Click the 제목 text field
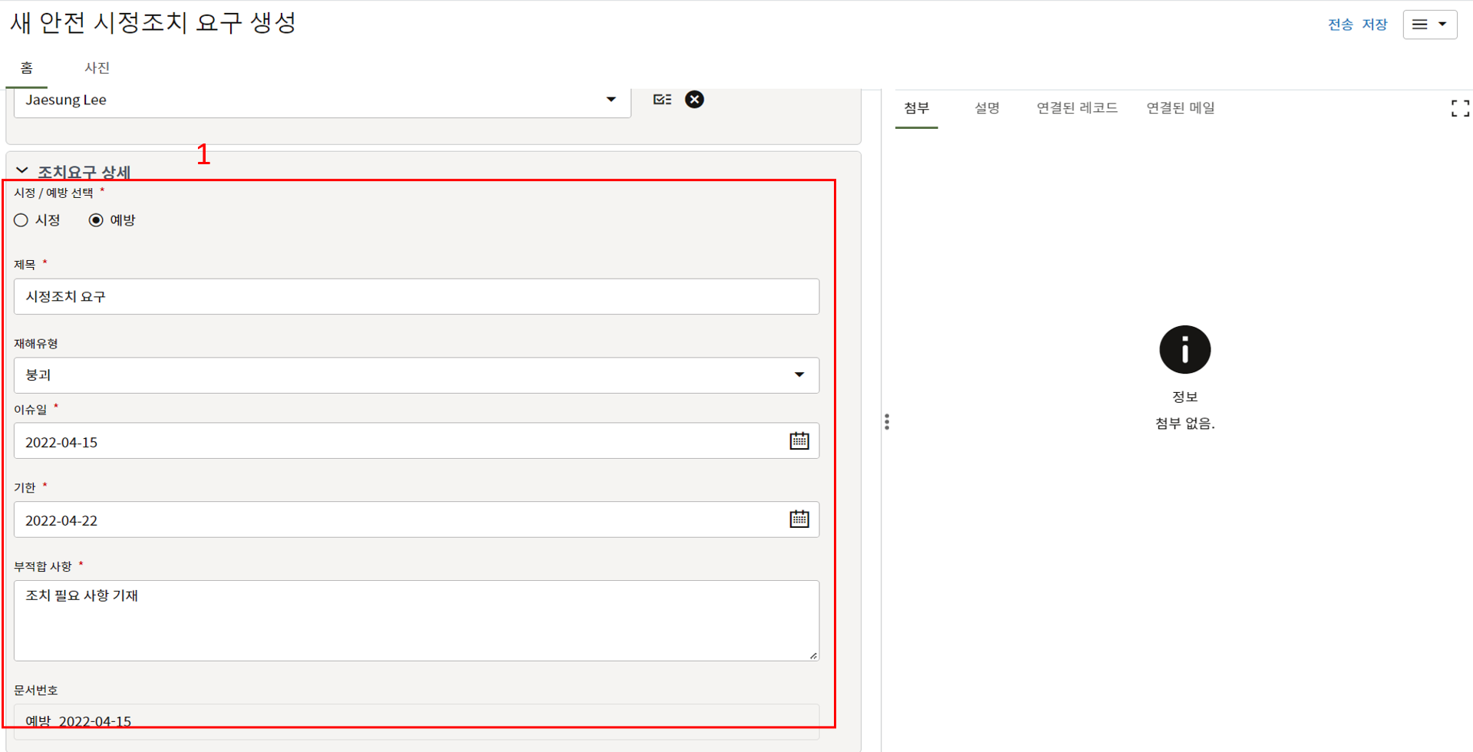This screenshot has height=752, width=1473. click(416, 297)
